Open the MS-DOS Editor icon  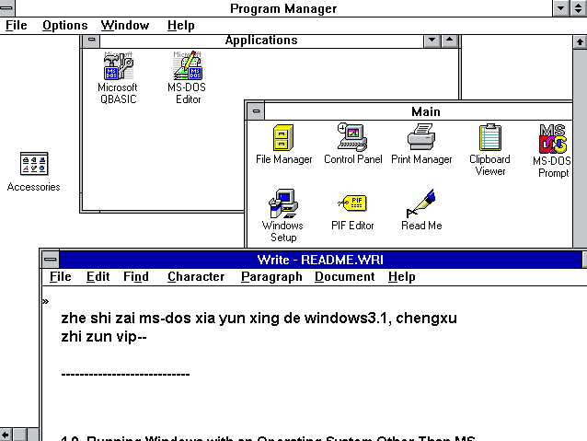187,66
